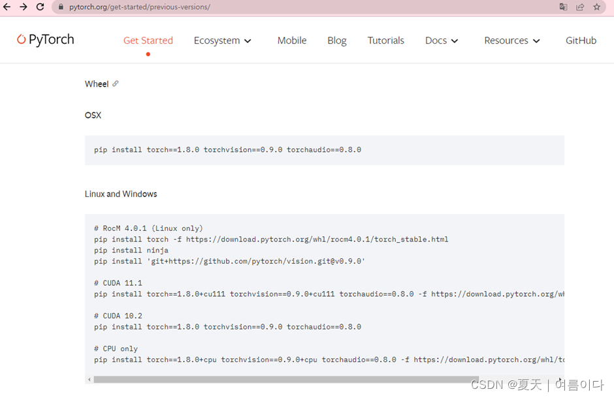
Task: Click the share page icon
Action: tap(580, 7)
